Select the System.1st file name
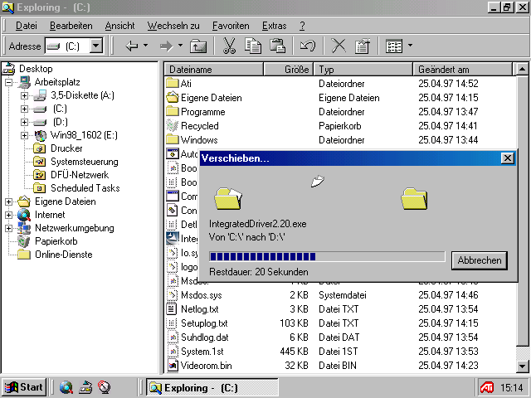This screenshot has width=531, height=398. point(202,352)
